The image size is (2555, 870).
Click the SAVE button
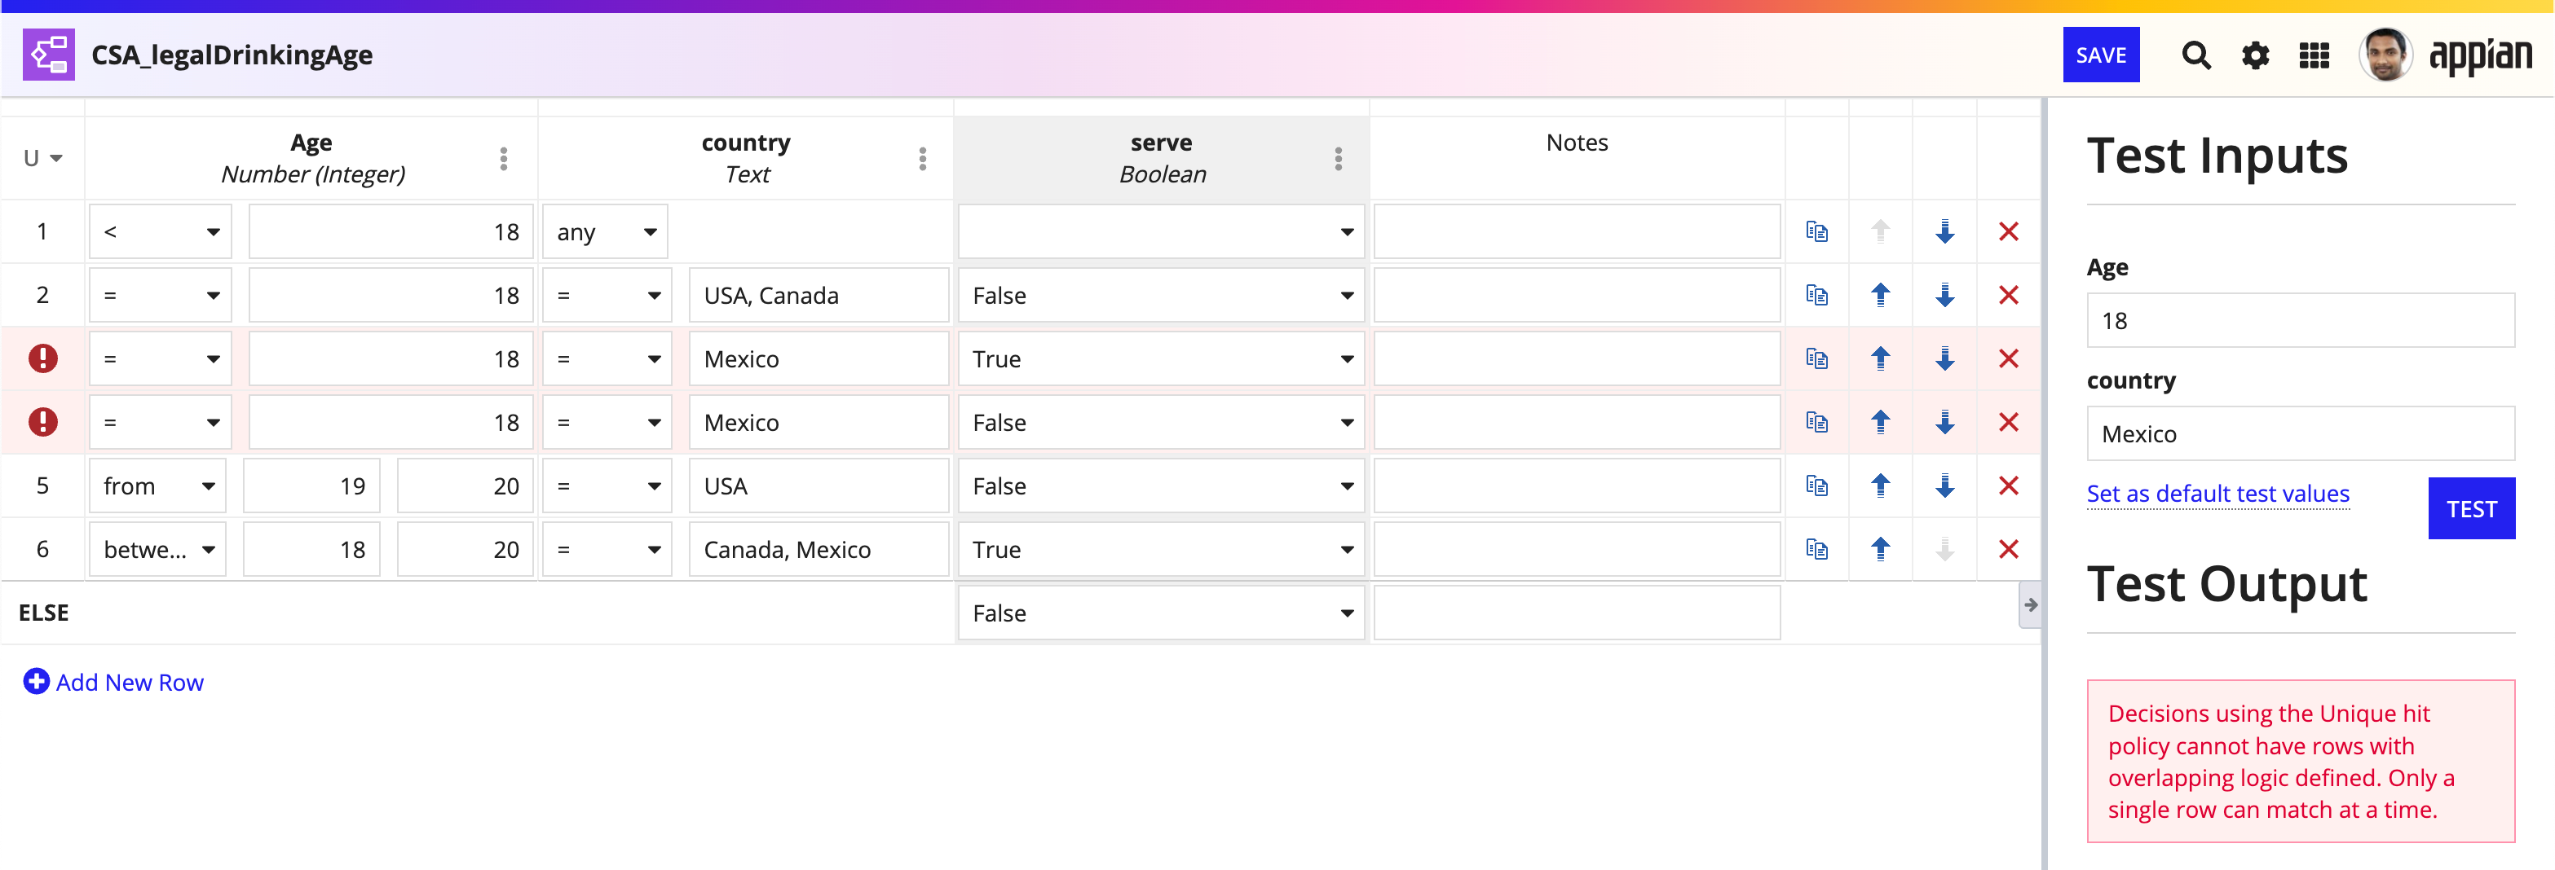(x=2101, y=55)
